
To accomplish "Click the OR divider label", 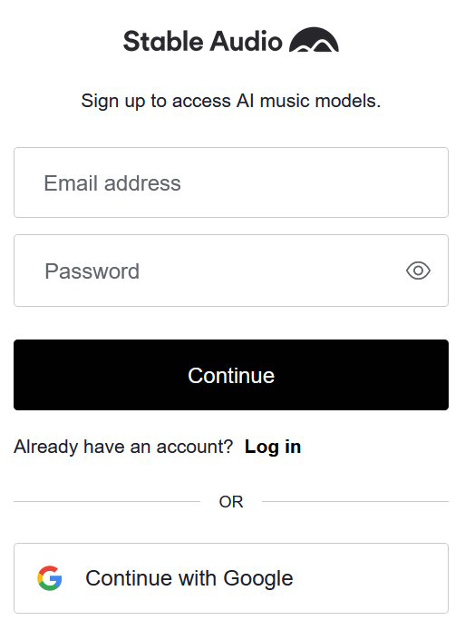I will [231, 502].
